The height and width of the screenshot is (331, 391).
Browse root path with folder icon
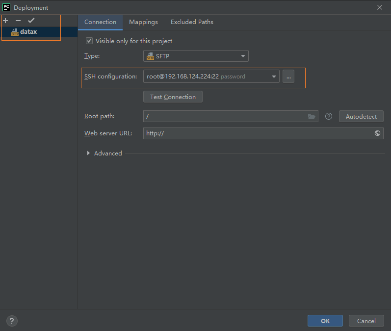(x=312, y=116)
